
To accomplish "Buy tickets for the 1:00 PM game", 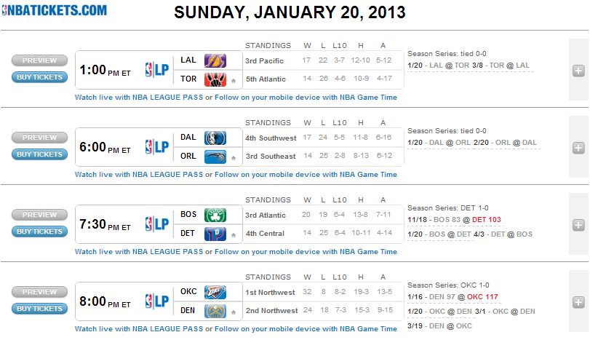I will click(40, 77).
